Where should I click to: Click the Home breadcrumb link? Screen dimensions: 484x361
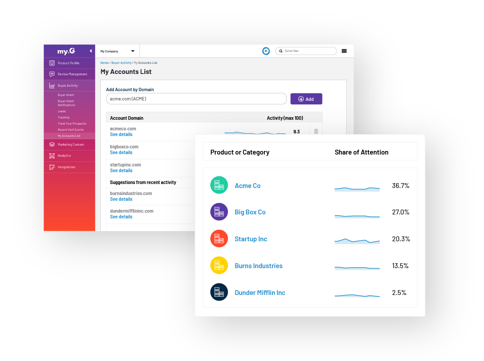pos(104,63)
